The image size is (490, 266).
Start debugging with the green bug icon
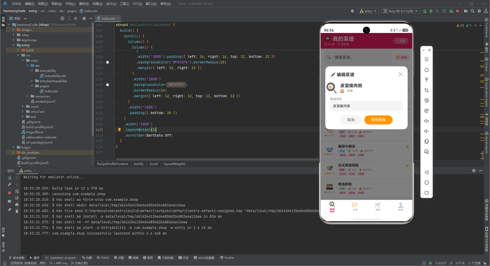(431, 11)
